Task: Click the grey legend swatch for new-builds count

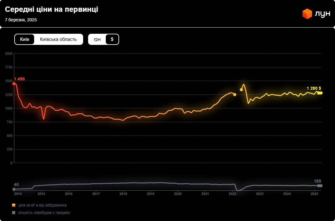Action: [14, 213]
